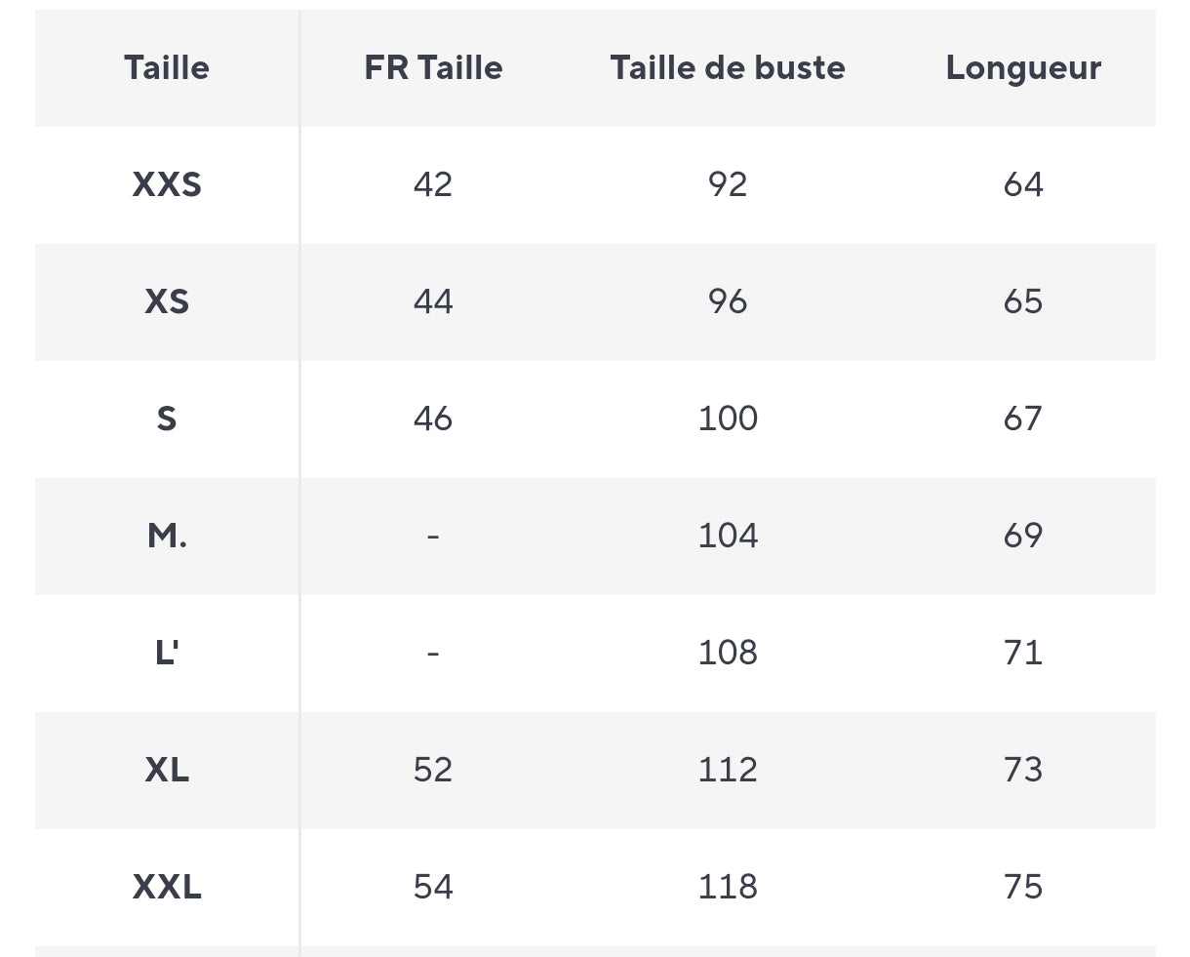Viewport: 1190px width, 957px height.
Task: Click FR Taille value 42
Action: [433, 184]
